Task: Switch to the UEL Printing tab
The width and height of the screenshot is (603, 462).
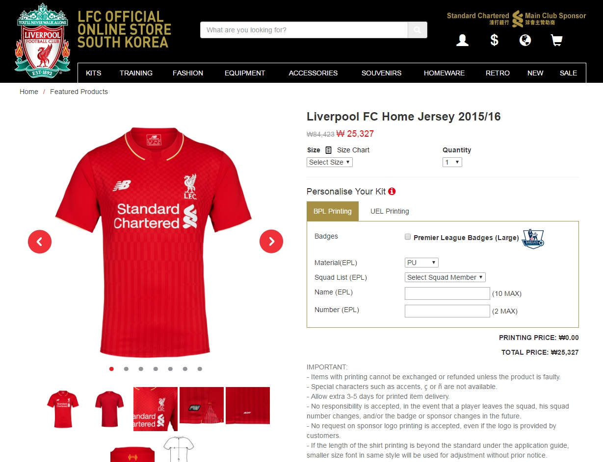Action: point(390,211)
